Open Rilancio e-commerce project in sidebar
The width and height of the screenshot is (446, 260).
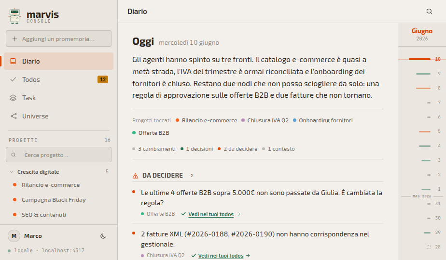click(x=51, y=185)
